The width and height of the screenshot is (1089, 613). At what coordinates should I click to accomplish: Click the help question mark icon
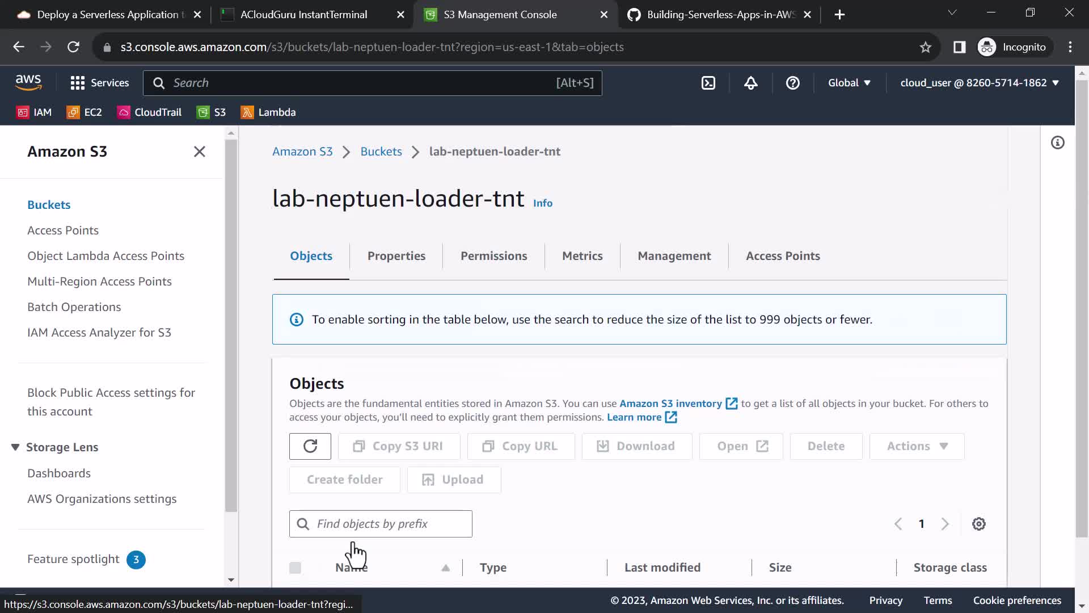click(792, 83)
